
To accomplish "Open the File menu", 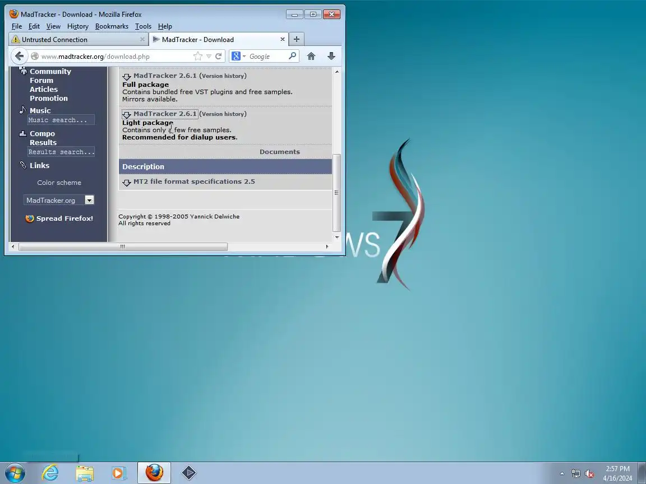I will pos(17,26).
